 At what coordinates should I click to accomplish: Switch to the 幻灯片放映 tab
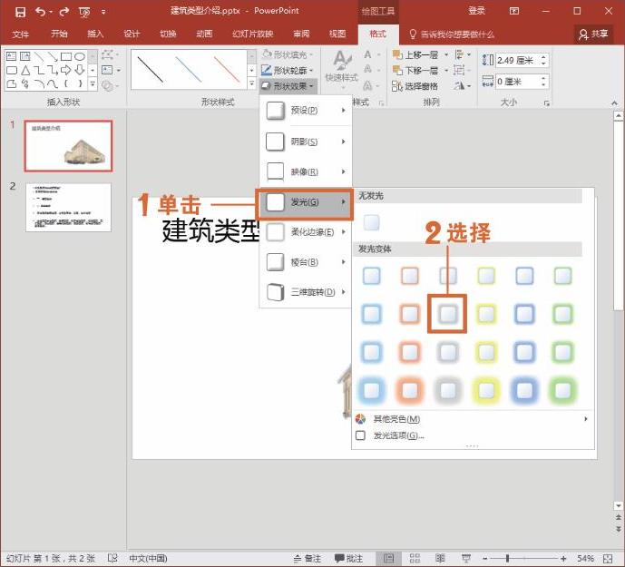[253, 34]
